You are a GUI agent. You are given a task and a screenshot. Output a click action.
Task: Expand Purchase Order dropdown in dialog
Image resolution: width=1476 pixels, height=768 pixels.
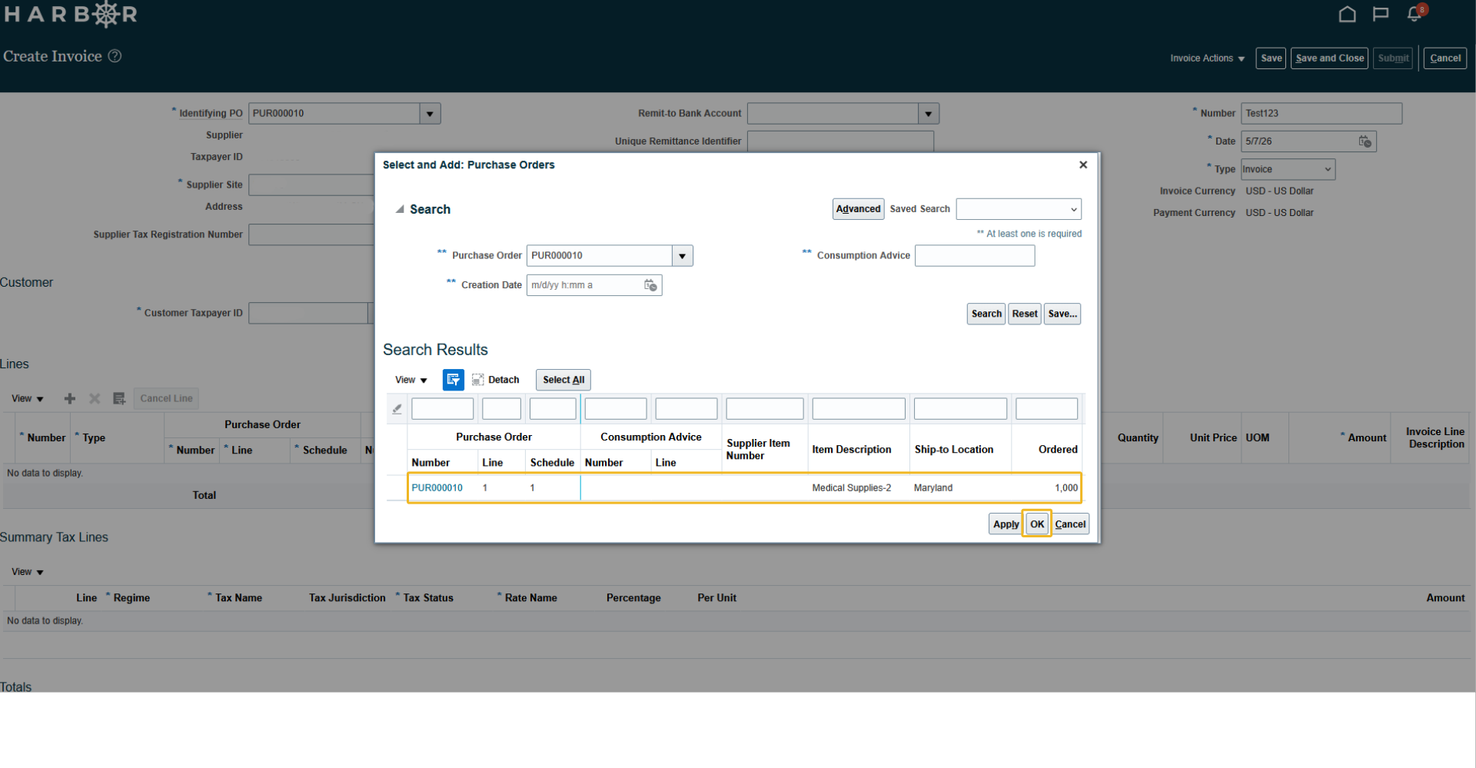[x=682, y=256]
